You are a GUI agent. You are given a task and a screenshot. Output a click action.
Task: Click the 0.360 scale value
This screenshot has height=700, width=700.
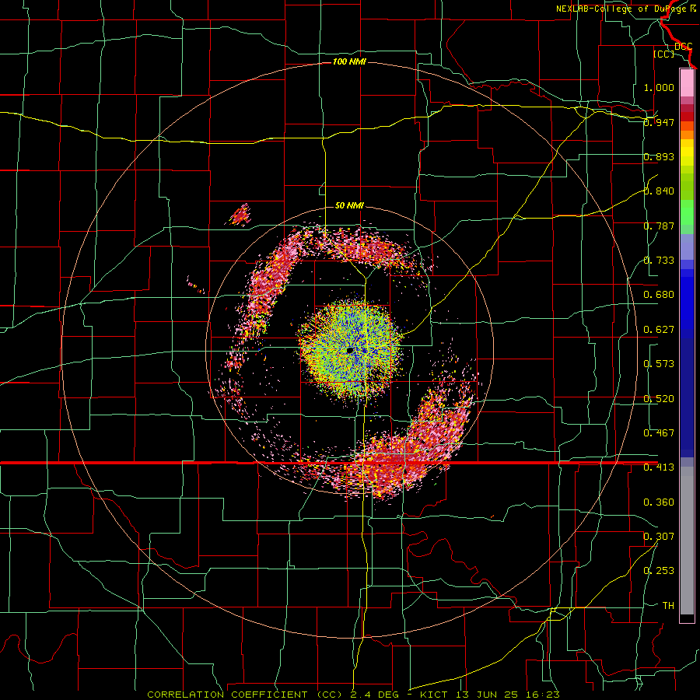[x=659, y=502]
